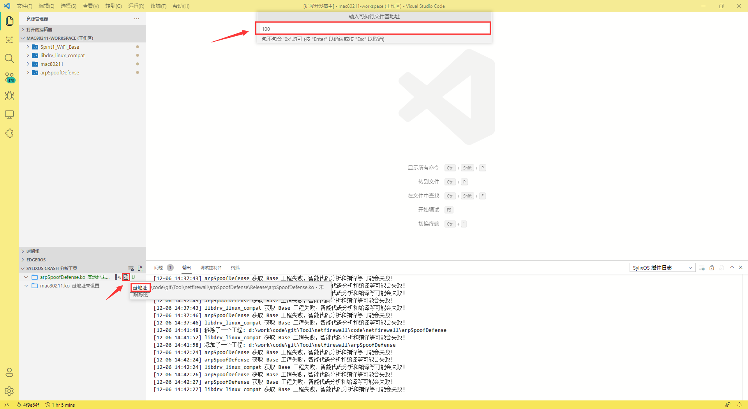Open the 查看(V) menu

coord(91,6)
